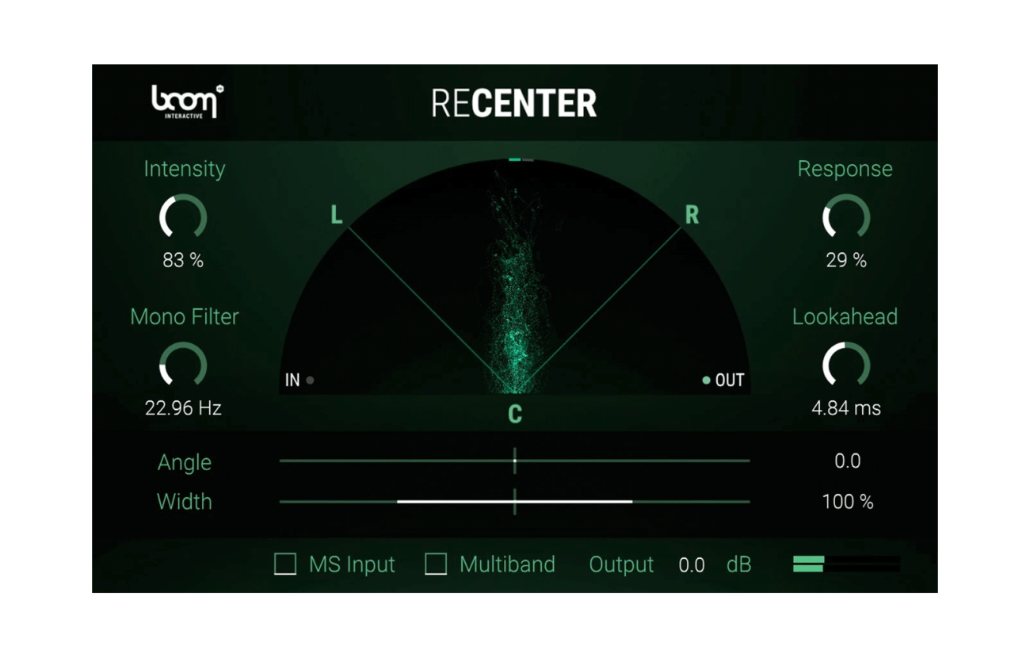Click the C center marker
The height and width of the screenshot is (658, 1030).
[515, 414]
